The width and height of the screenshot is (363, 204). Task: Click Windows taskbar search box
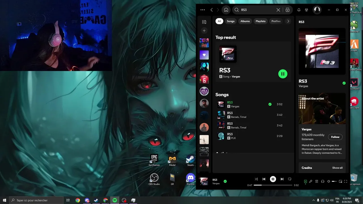click(36, 200)
